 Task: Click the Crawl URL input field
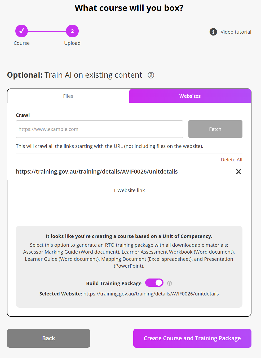coord(99,129)
